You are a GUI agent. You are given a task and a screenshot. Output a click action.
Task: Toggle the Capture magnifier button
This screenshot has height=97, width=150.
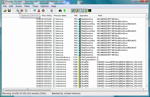click(18, 11)
